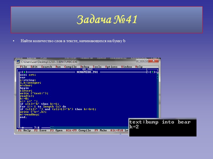Image resolution: width=213 pixels, height=159 pixels.
Task: Click the output text 'k=2'
Action: pyautogui.click(x=134, y=127)
